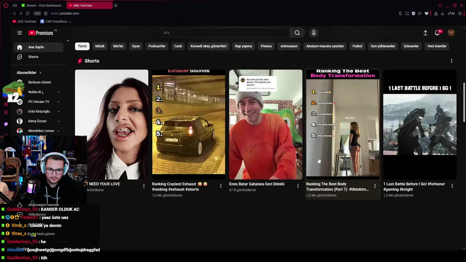Click the pinboard pin icon
This screenshot has width=466, height=262.
[400, 13]
